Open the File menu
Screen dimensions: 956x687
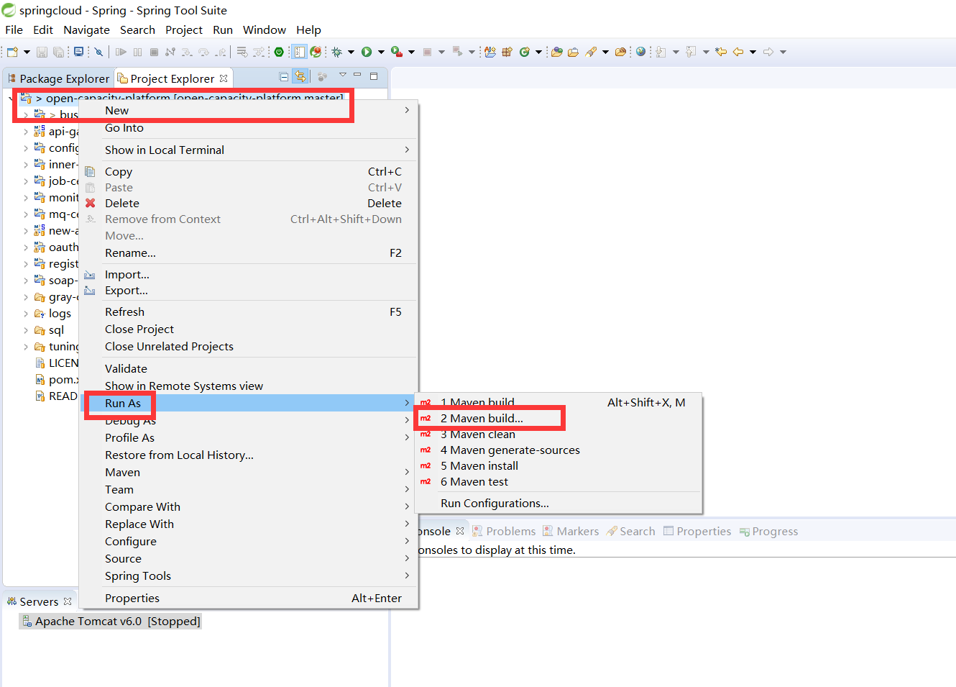pyautogui.click(x=14, y=29)
